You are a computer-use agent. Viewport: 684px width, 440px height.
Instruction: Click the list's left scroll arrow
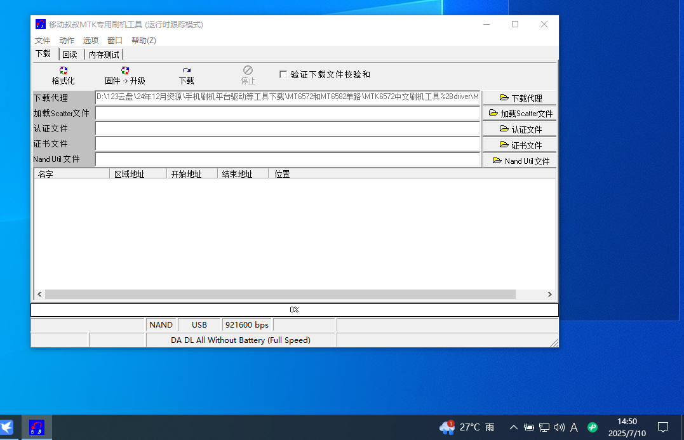click(40, 295)
